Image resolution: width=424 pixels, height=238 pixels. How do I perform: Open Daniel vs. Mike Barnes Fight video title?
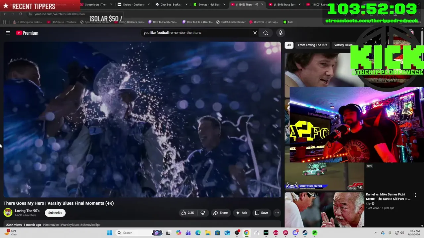tap(388, 197)
